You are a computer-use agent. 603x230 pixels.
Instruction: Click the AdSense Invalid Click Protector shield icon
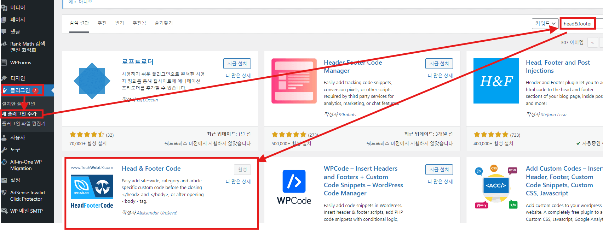pyautogui.click(x=4, y=193)
